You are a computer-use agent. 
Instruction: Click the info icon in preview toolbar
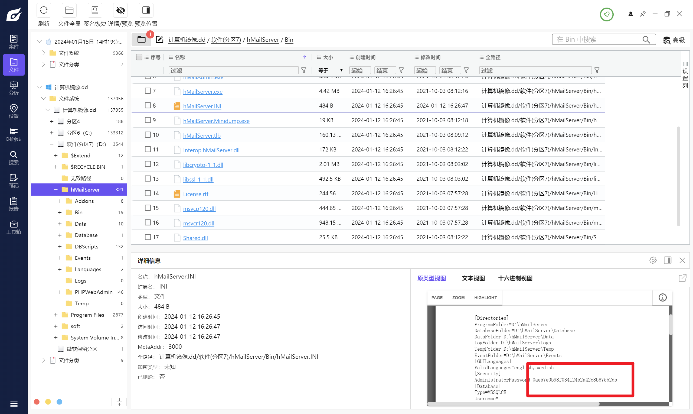coord(662,297)
